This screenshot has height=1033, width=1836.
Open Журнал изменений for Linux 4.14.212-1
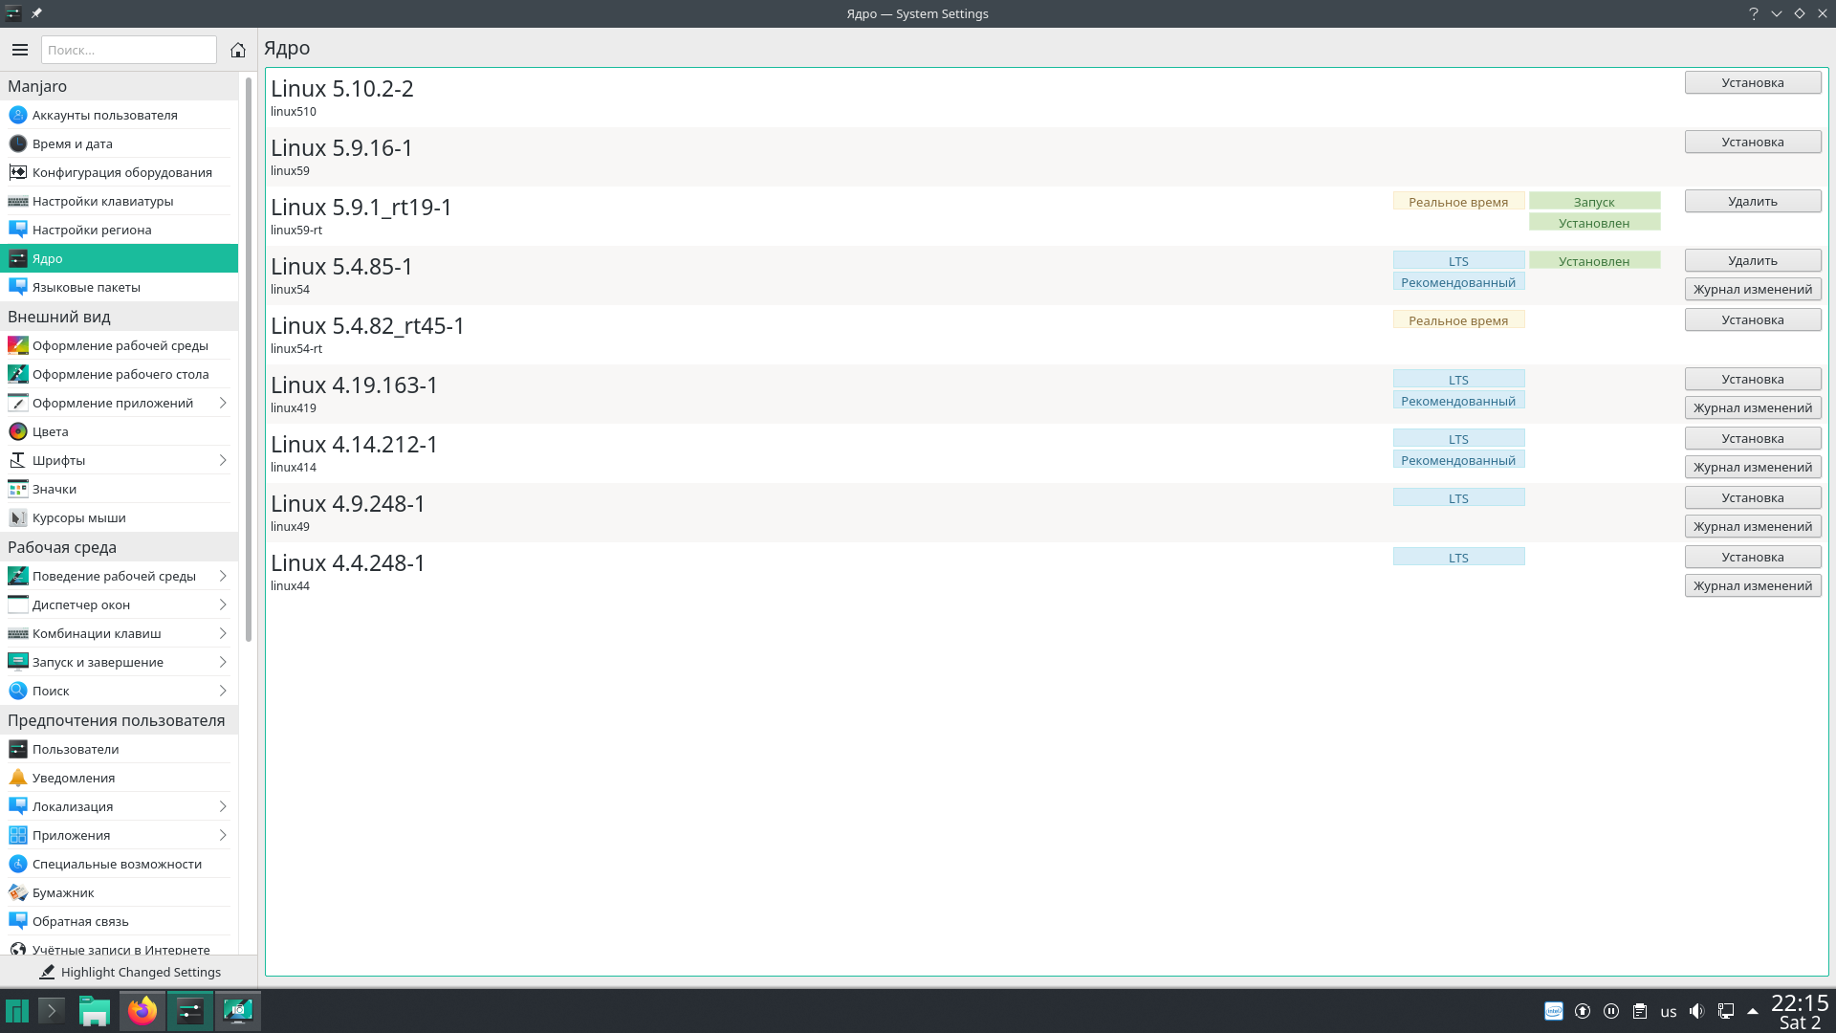click(x=1752, y=467)
